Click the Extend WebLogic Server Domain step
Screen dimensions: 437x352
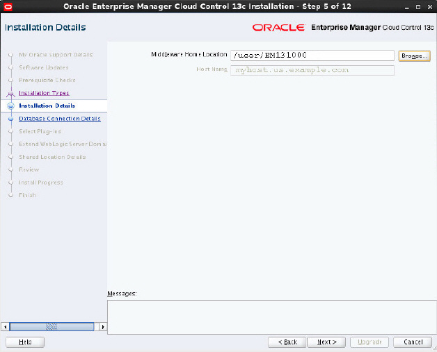click(63, 144)
